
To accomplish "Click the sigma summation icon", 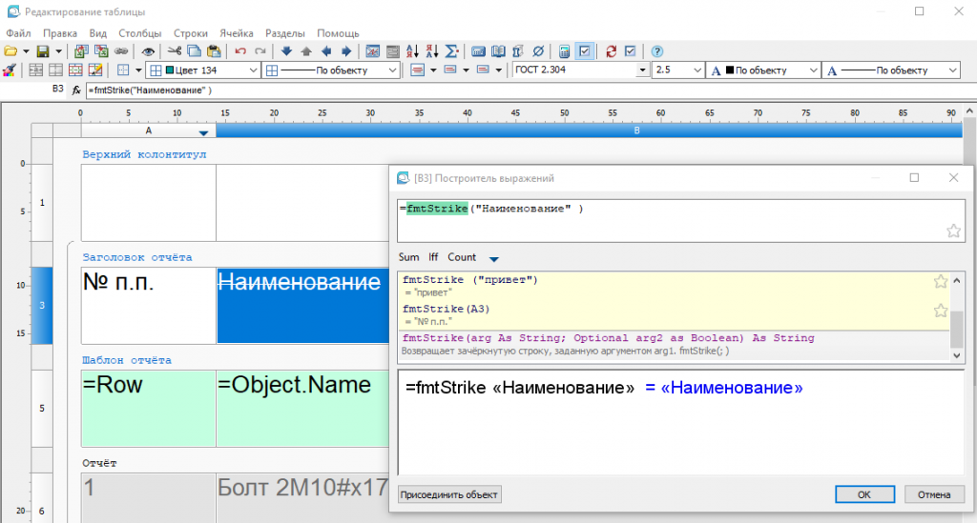I will click(x=452, y=51).
